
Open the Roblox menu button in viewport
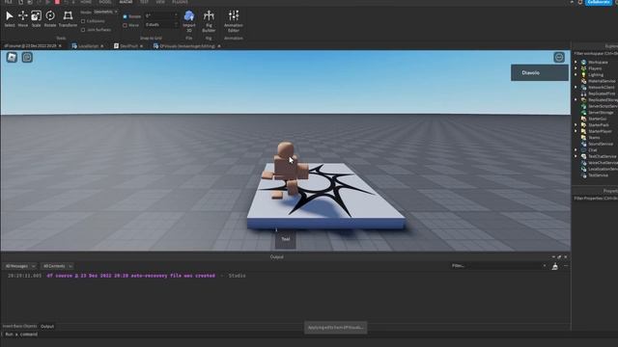point(12,58)
